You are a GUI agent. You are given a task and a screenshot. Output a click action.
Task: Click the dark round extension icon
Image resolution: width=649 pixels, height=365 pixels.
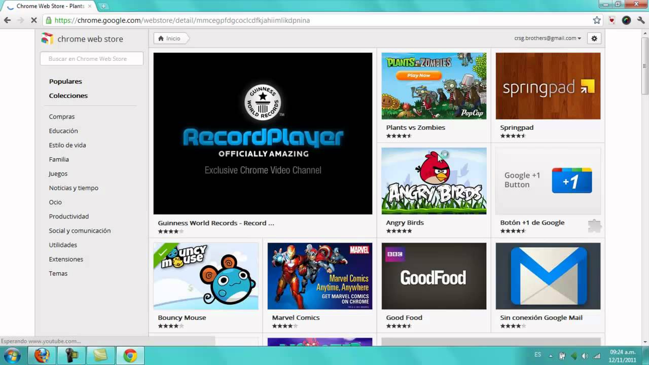coord(626,20)
